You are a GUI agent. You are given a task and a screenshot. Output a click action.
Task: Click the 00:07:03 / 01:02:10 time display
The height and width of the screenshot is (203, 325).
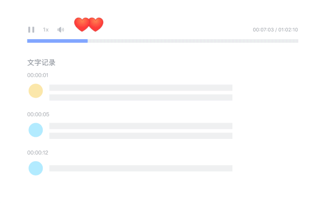tap(275, 30)
